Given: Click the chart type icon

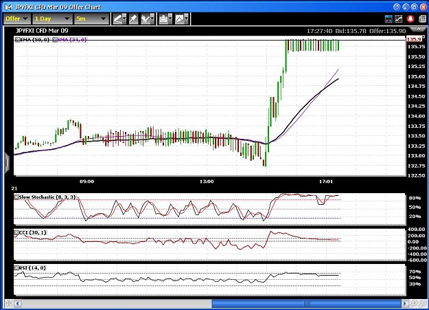Looking at the screenshot, I should coord(179,19).
